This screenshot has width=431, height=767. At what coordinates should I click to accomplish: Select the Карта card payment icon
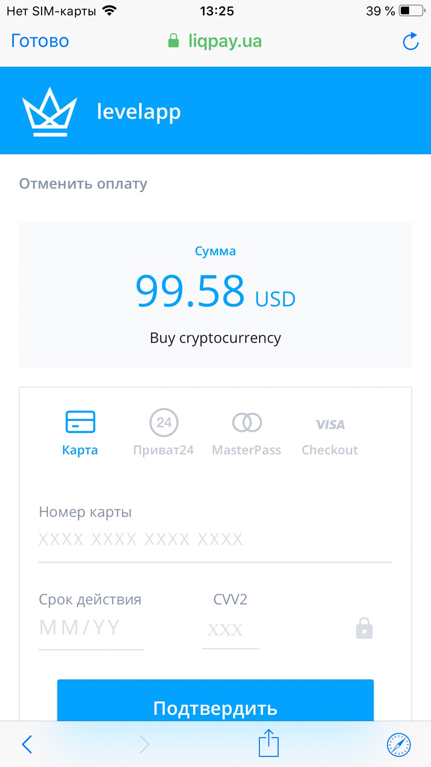point(80,421)
